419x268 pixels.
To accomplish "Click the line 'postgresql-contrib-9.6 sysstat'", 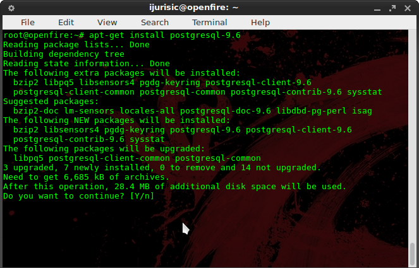I will coord(89,139).
